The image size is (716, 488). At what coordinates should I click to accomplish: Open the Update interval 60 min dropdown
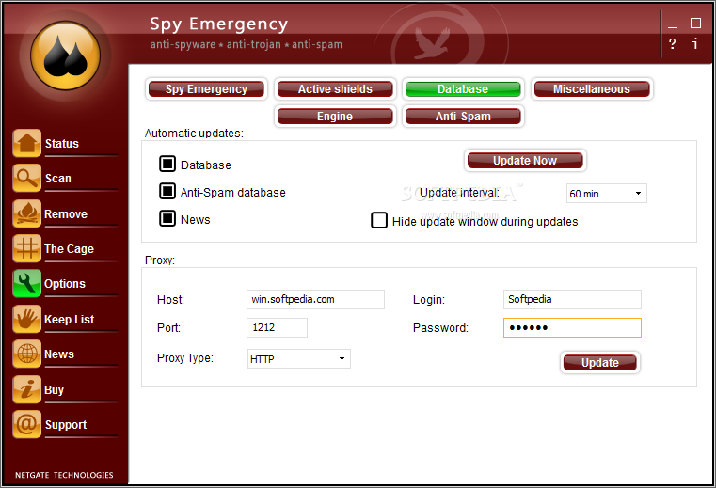tap(607, 193)
